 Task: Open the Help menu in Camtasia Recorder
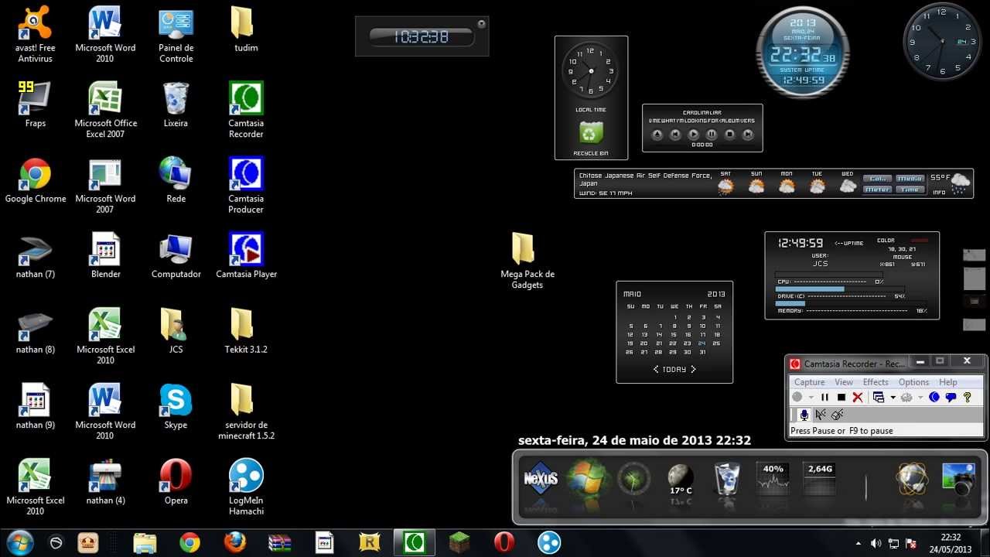(x=948, y=382)
